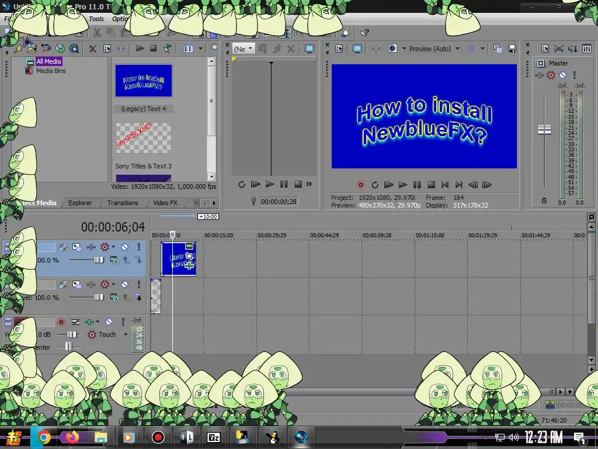Solo the first video track
Image resolution: width=598 pixels, height=449 pixels.
click(x=138, y=247)
